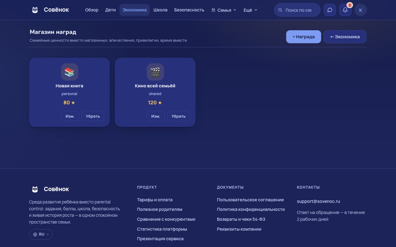Select the Экономика nav item

pos(135,10)
